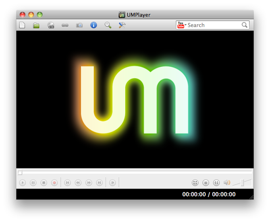Close the UMPlayer window with red button

click(22, 15)
